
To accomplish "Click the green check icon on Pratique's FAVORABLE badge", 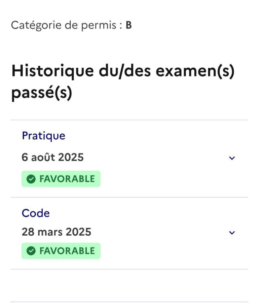I will pos(31,179).
